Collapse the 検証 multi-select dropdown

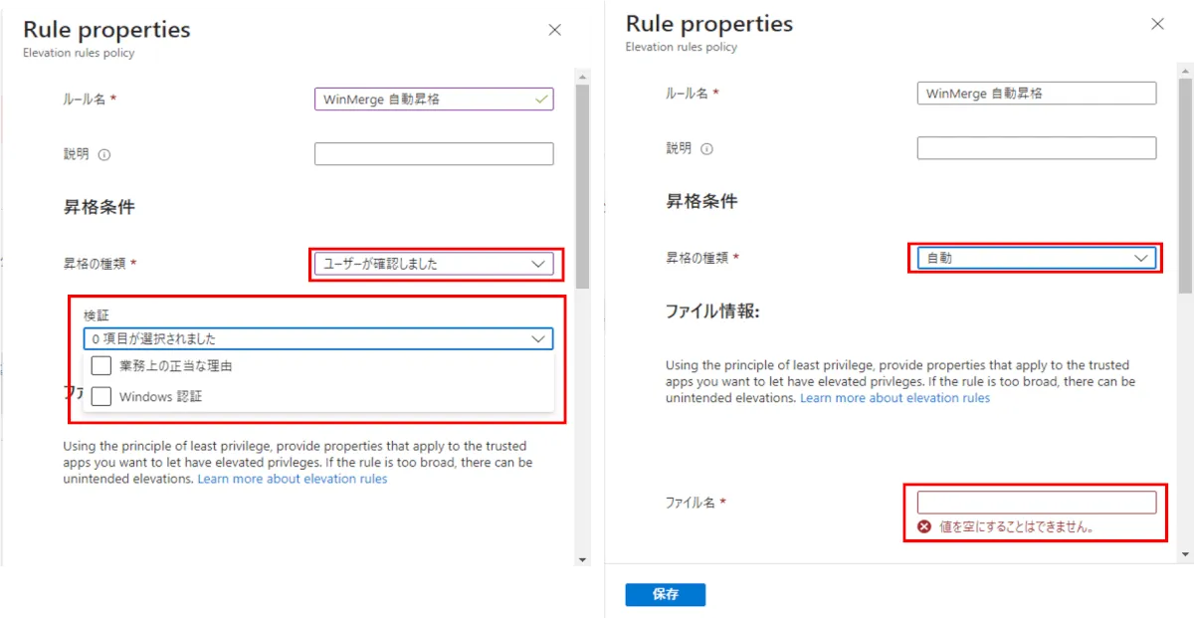(x=318, y=338)
